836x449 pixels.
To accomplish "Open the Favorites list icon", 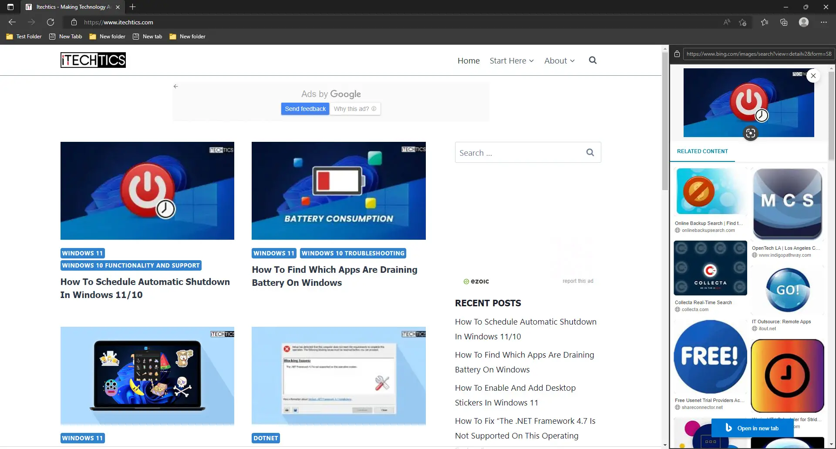I will click(x=765, y=22).
